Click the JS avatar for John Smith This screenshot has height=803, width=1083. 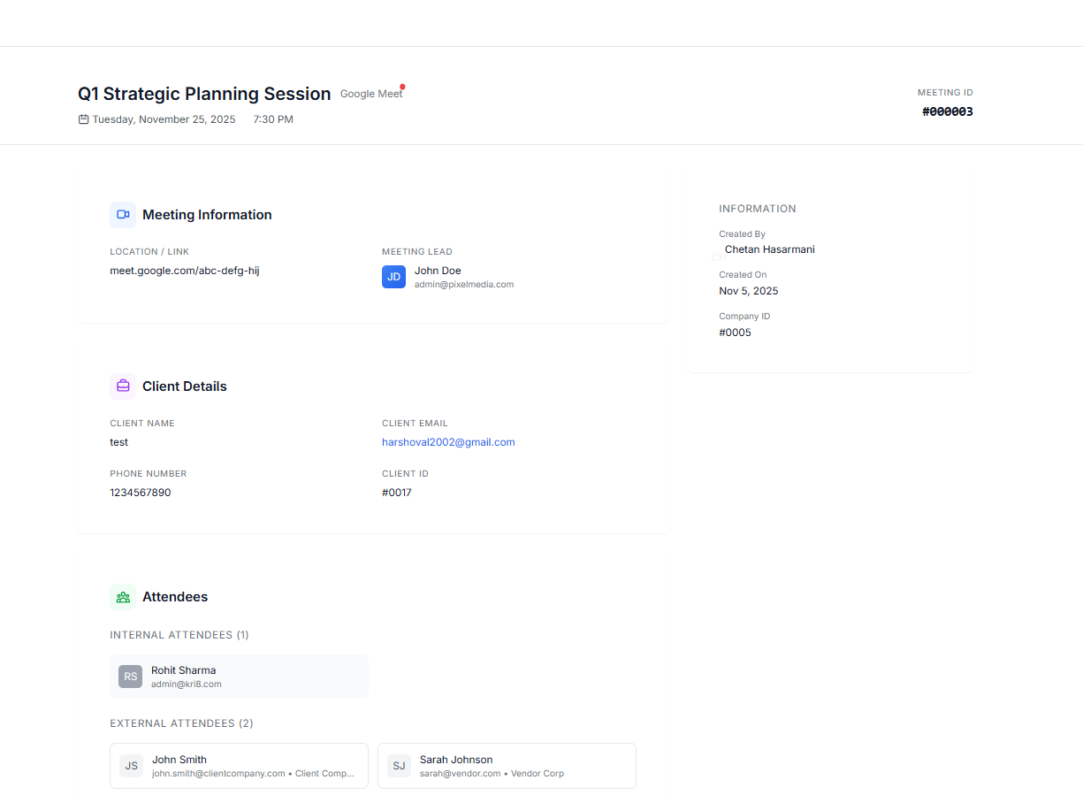[x=131, y=766]
